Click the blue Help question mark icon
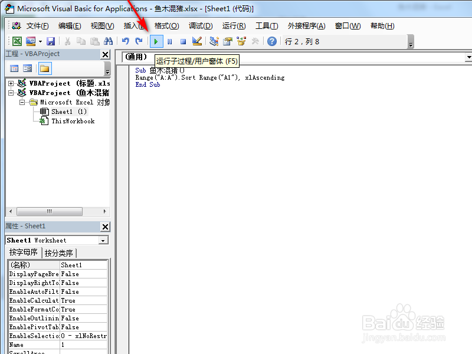This screenshot has height=354, width=472. 272,41
